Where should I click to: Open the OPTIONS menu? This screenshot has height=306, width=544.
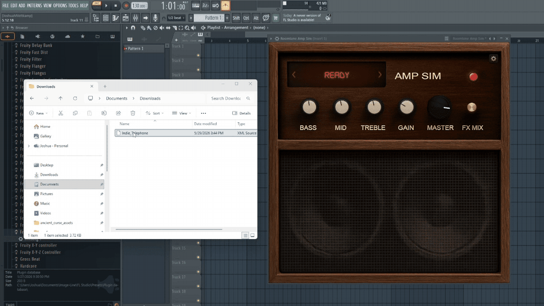[60, 6]
